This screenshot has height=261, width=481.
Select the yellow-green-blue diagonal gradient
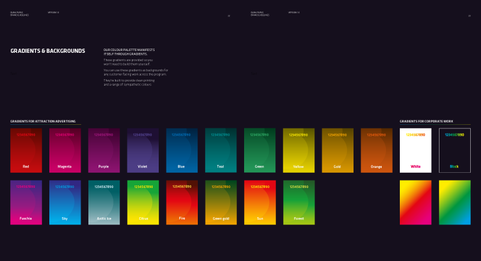(455, 203)
